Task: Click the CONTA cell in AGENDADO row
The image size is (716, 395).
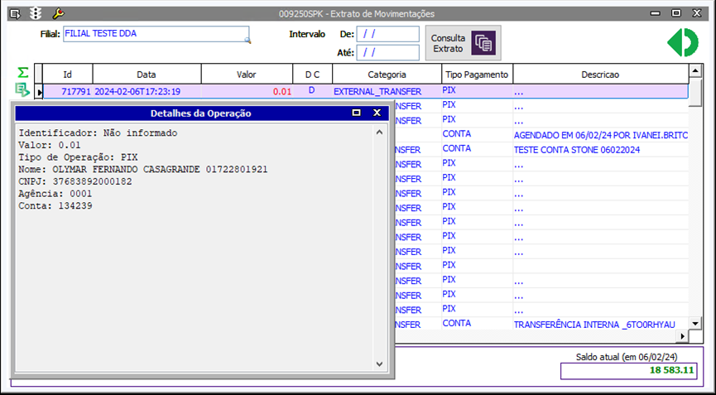Action: pos(477,135)
